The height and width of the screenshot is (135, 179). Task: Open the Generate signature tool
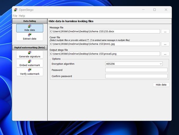30,54
